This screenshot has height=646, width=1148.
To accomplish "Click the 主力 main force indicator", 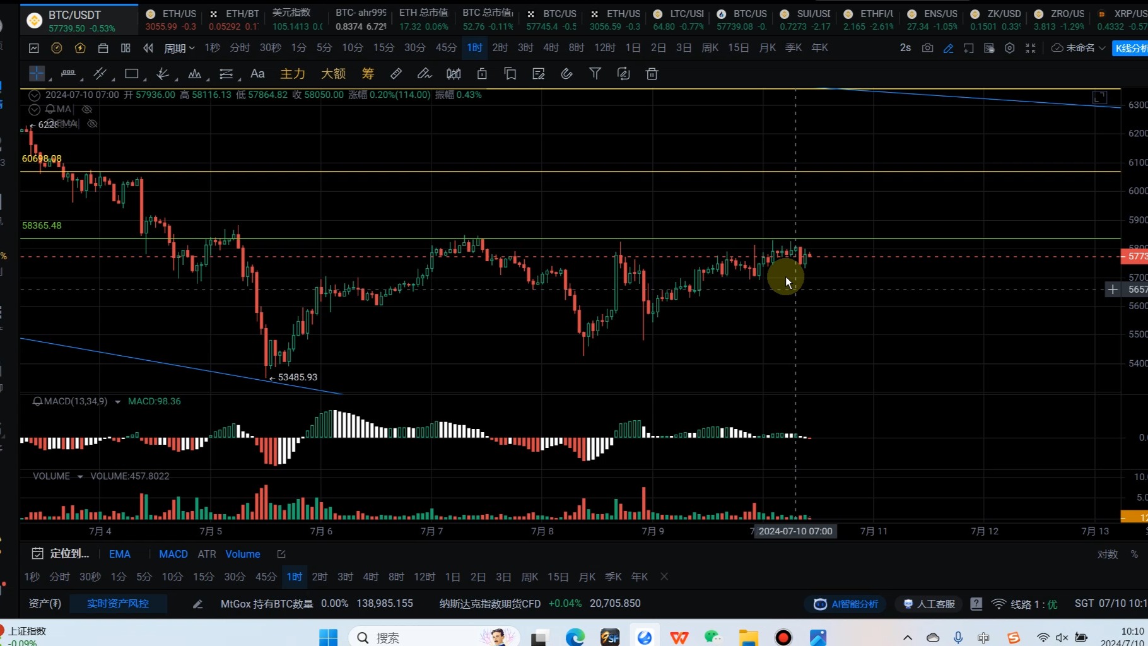I will coord(292,74).
